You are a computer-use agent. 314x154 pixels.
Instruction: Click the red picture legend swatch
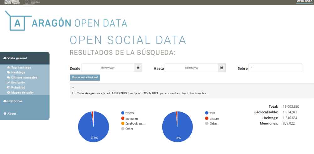(207, 118)
